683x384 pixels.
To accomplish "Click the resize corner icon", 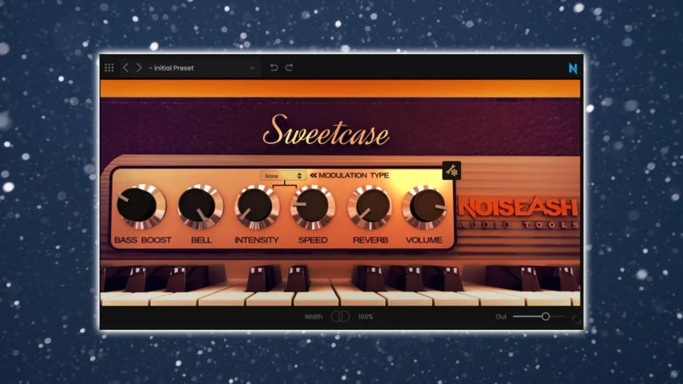I will point(576,319).
